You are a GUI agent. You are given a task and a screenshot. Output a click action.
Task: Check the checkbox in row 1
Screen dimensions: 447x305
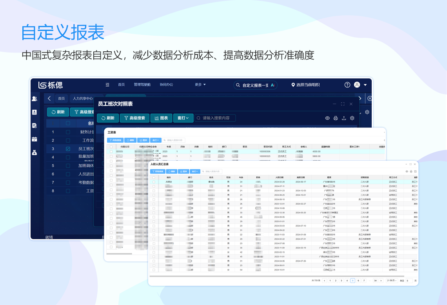[x=68, y=132]
